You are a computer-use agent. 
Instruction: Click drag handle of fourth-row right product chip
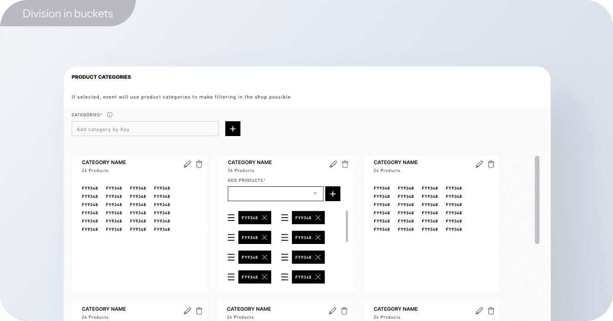285,277
